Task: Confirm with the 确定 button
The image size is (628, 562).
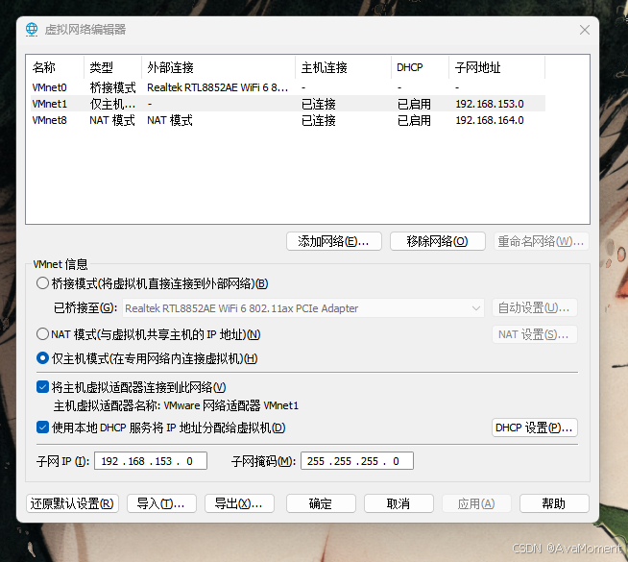Action: (321, 503)
